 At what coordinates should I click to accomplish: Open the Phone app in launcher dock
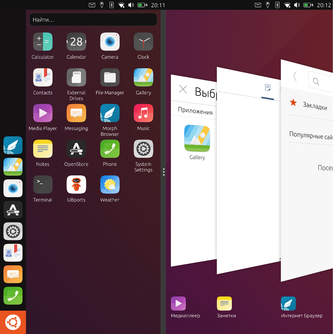click(13, 296)
